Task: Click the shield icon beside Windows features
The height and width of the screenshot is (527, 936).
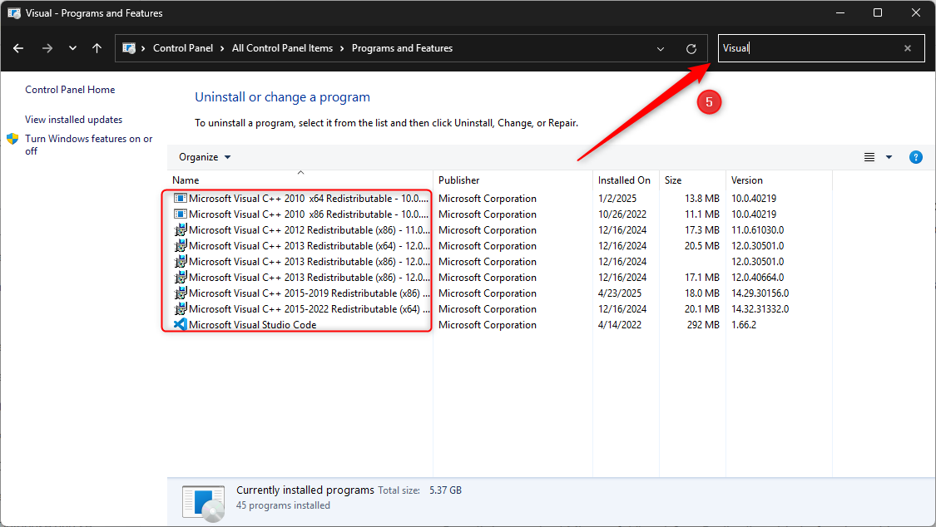Action: (12, 139)
